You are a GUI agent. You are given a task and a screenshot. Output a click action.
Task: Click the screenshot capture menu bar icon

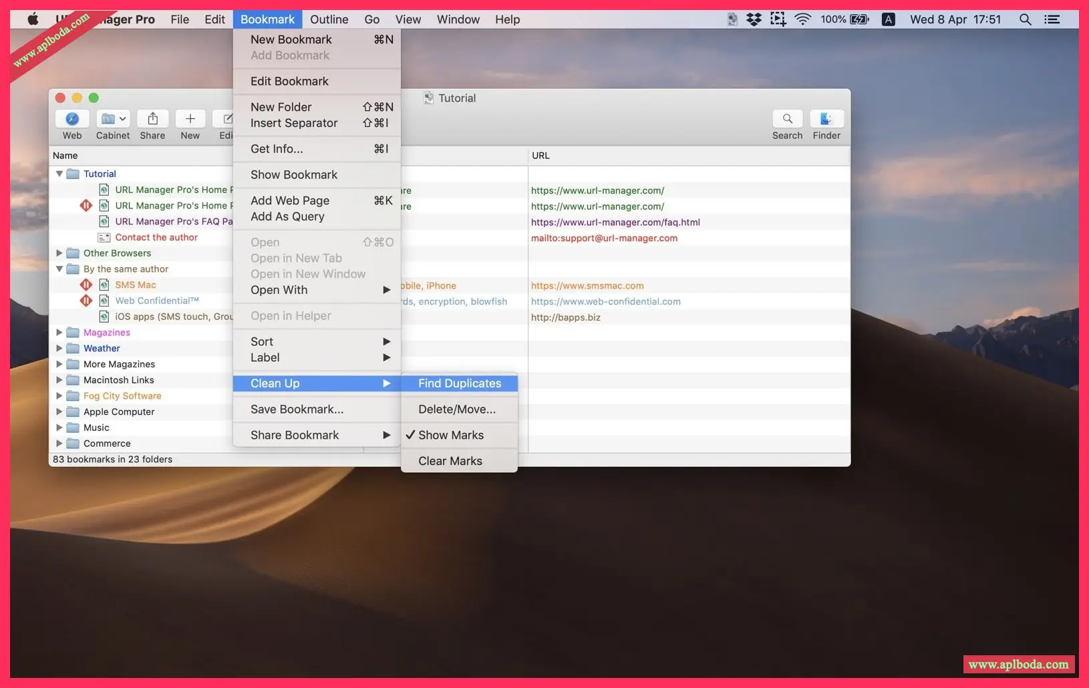point(778,19)
